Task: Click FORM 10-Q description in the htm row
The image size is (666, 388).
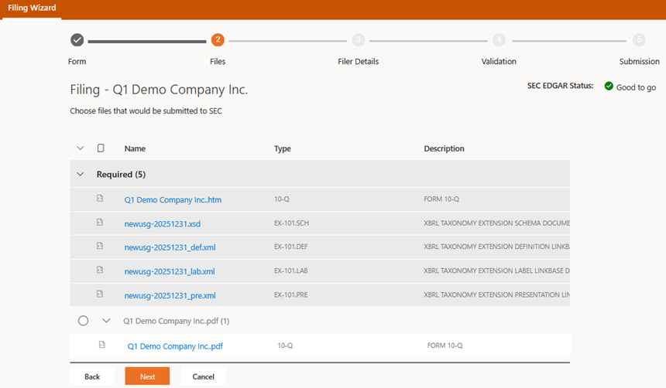Action: [x=441, y=199]
